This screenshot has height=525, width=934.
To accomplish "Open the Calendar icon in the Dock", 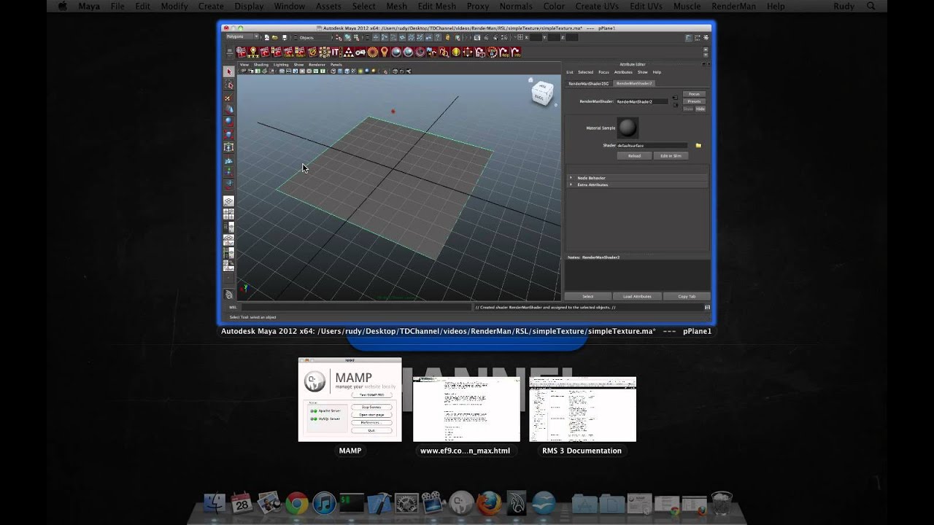I will [242, 503].
